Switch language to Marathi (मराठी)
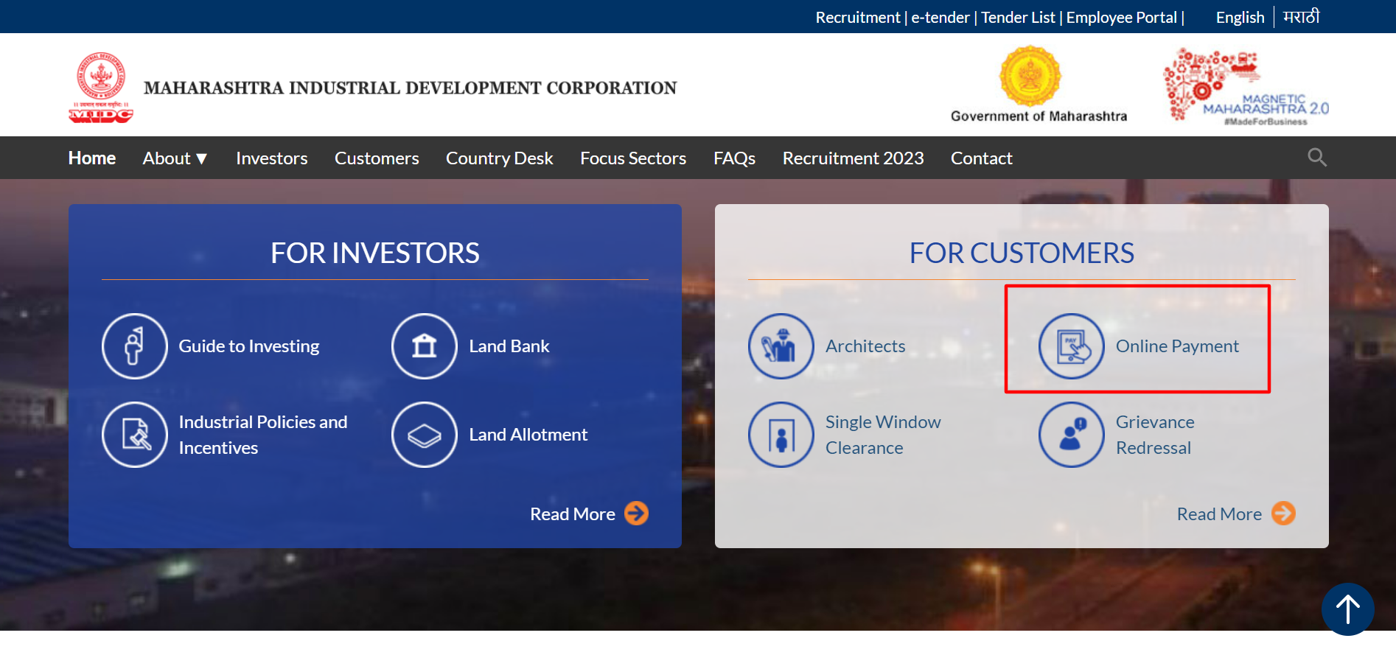 1302,17
